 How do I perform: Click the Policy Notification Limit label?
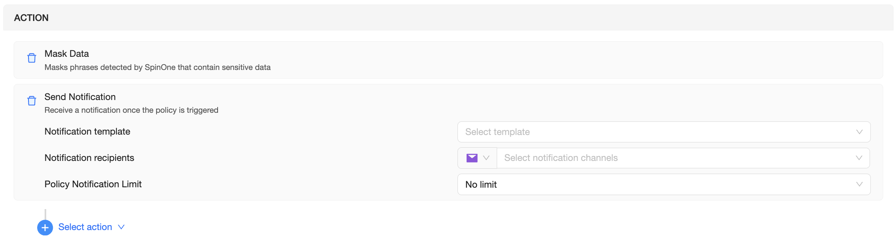[x=93, y=184]
